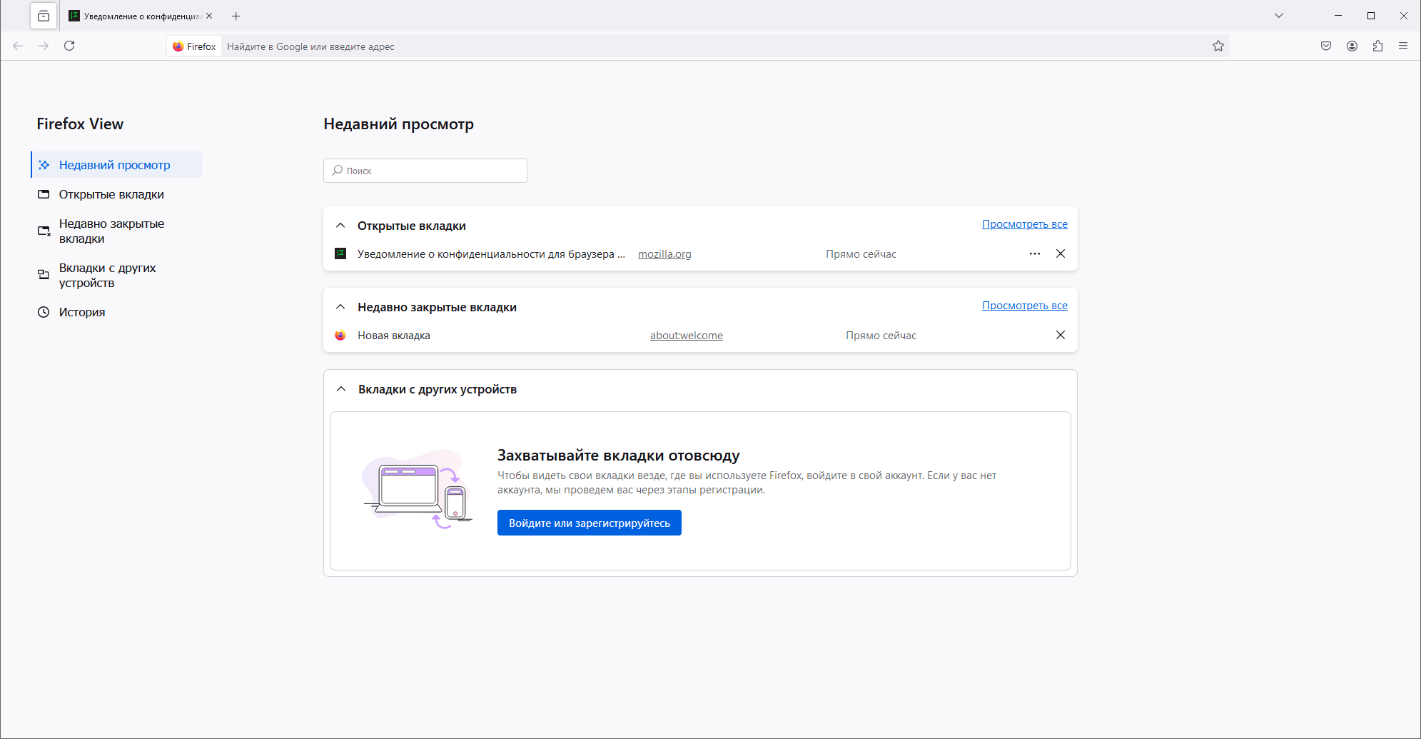This screenshot has width=1421, height=739.
Task: Click the search magnifier icon
Action: [337, 171]
